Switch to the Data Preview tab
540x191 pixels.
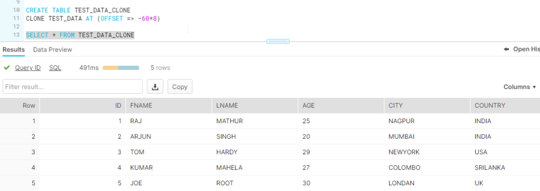pyautogui.click(x=53, y=49)
